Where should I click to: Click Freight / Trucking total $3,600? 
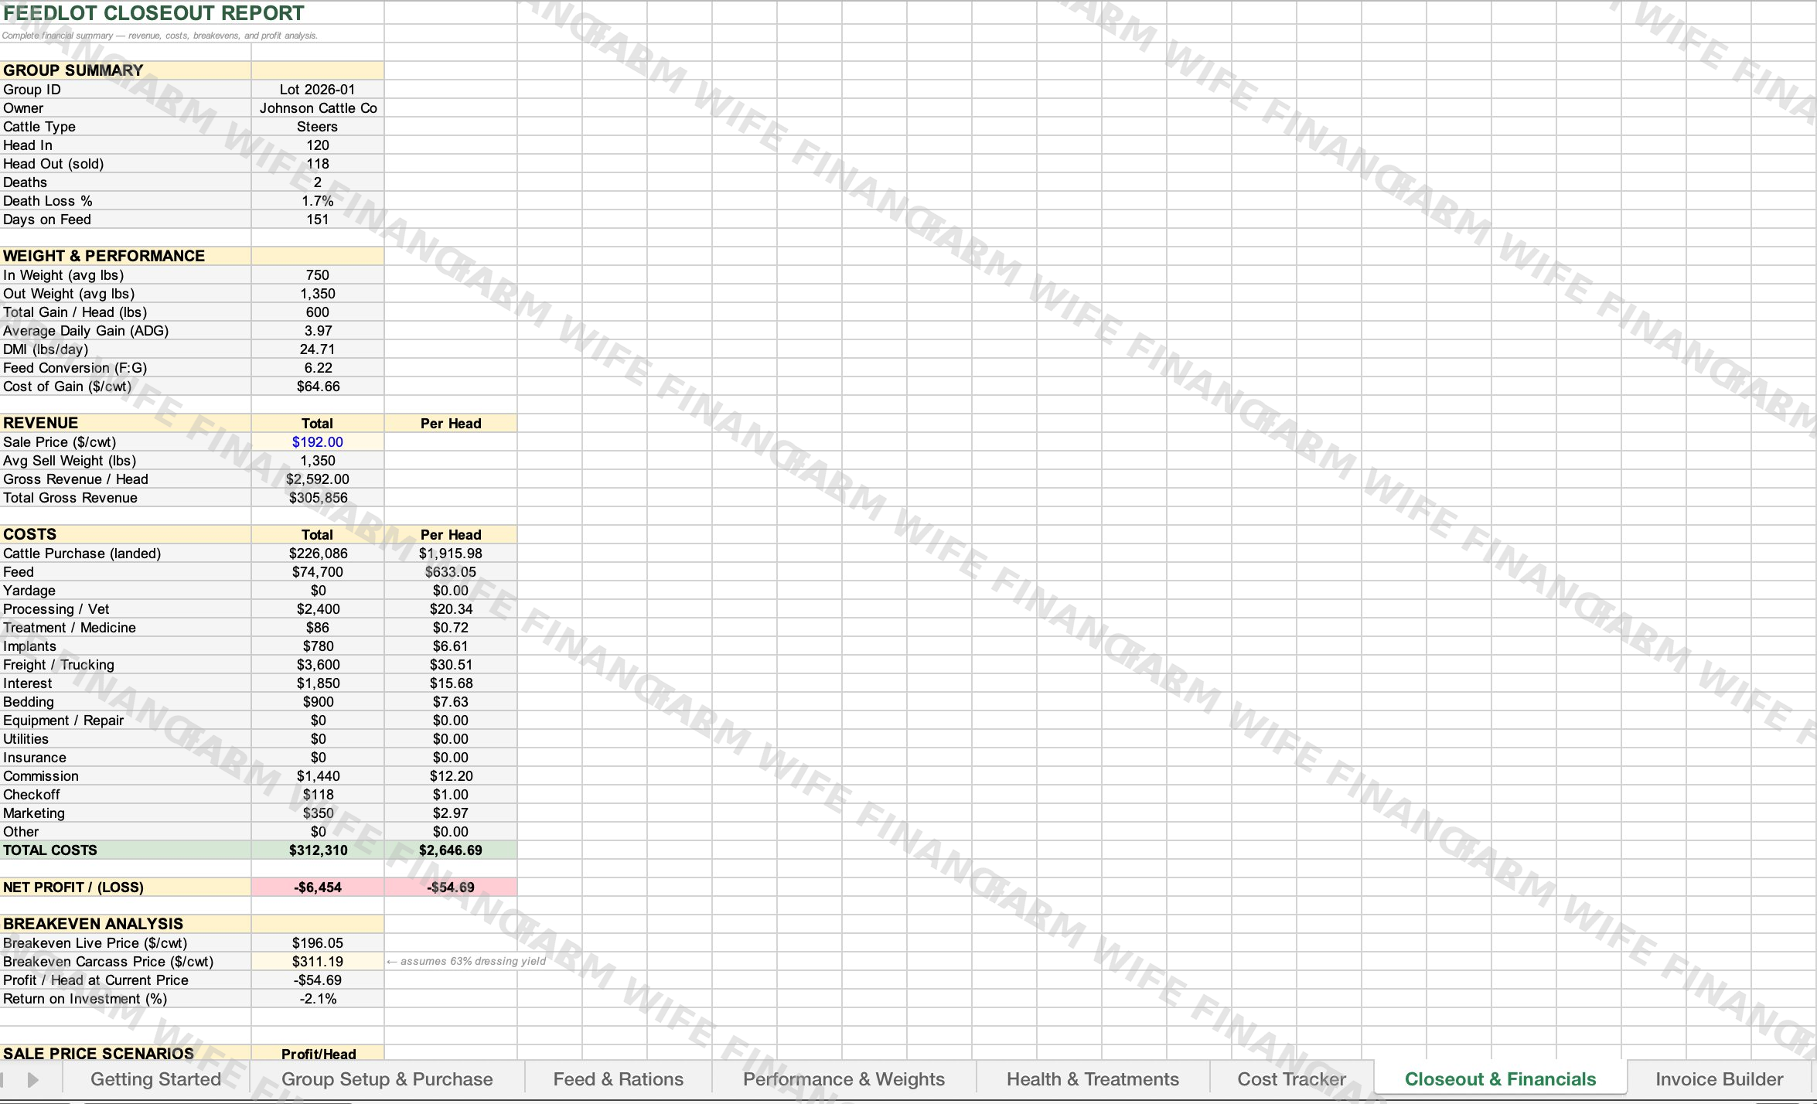[x=317, y=665]
